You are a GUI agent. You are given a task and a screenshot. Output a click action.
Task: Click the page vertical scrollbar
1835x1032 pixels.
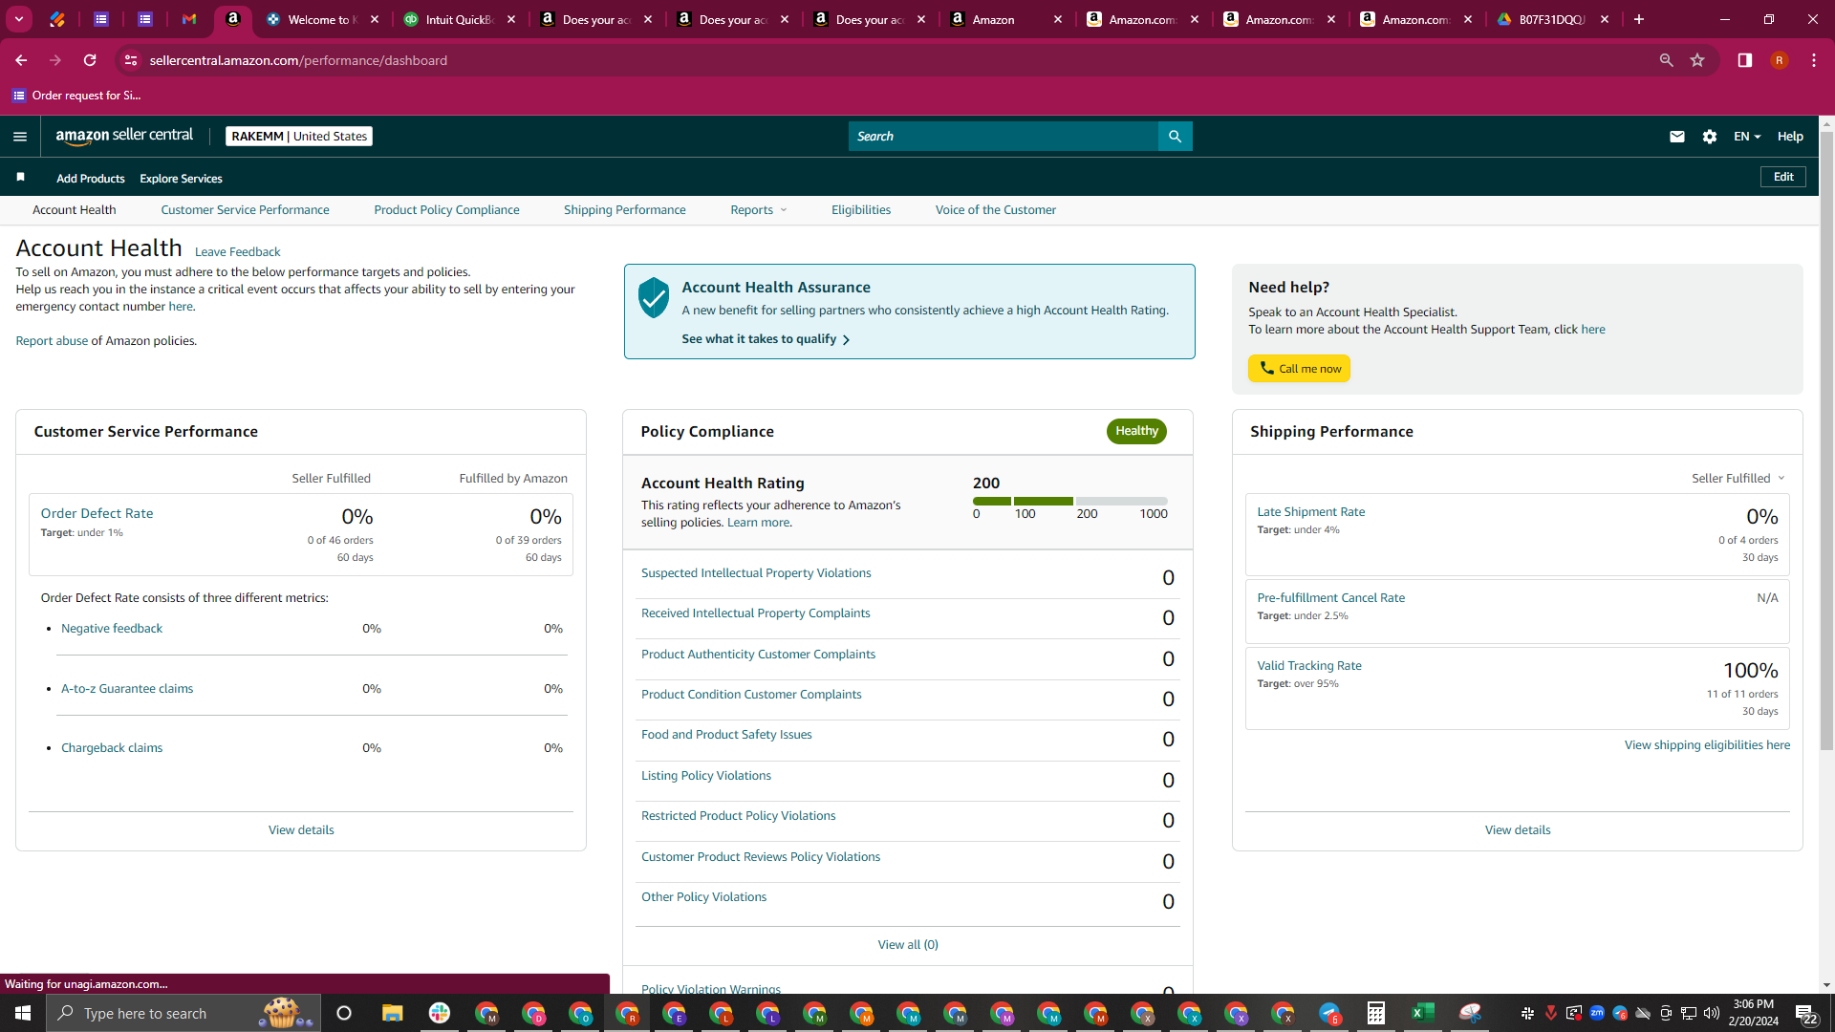pos(1826,440)
